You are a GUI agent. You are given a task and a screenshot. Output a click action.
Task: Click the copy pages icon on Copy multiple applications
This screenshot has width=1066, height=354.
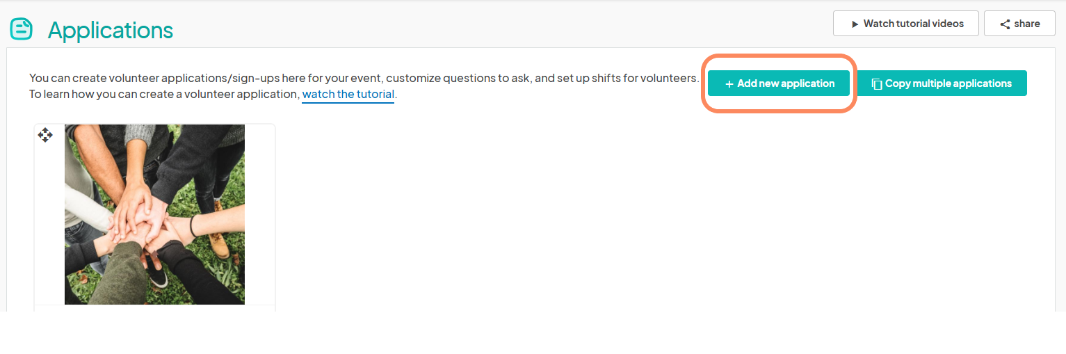(877, 83)
